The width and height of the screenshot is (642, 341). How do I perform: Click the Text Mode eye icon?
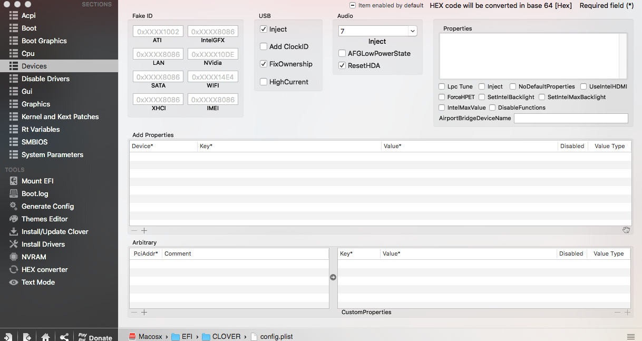click(x=14, y=282)
